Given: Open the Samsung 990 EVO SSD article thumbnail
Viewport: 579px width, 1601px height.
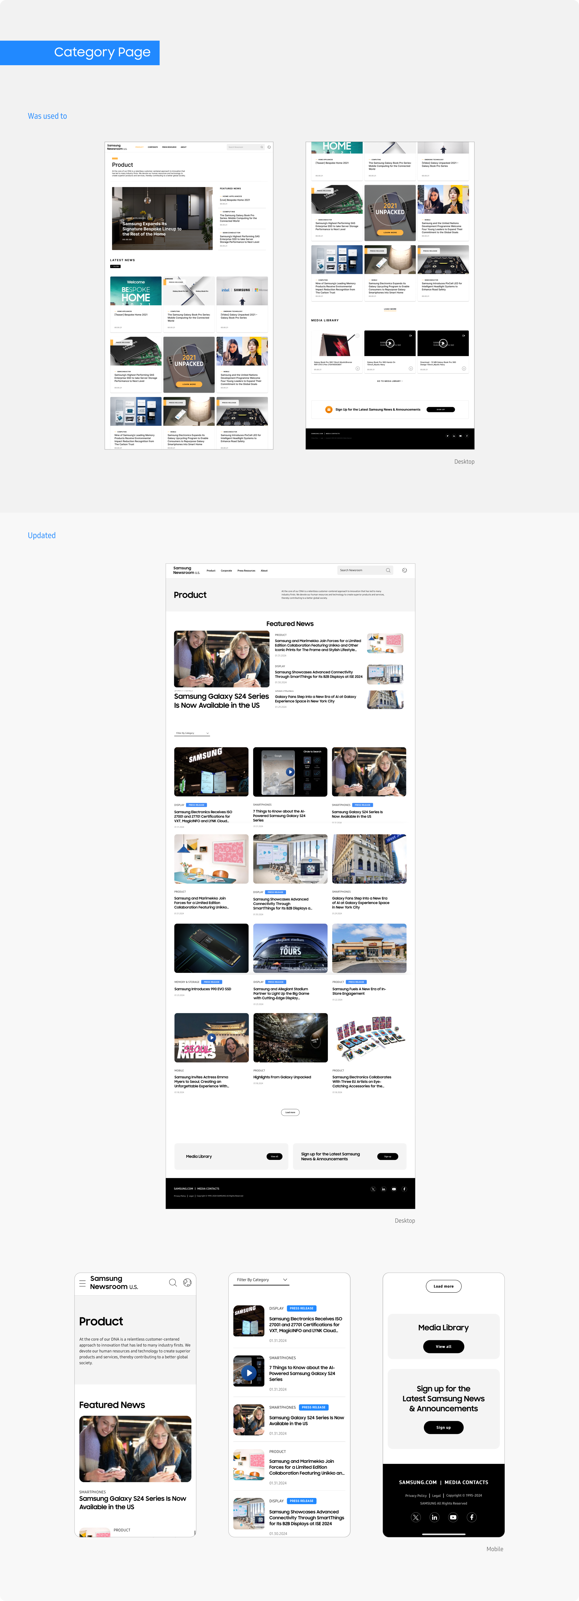Looking at the screenshot, I should [x=211, y=948].
